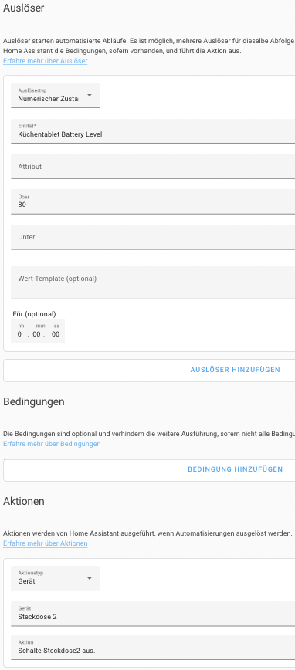
Task: Click the Auslöser section heading
Action: [x=23, y=8]
